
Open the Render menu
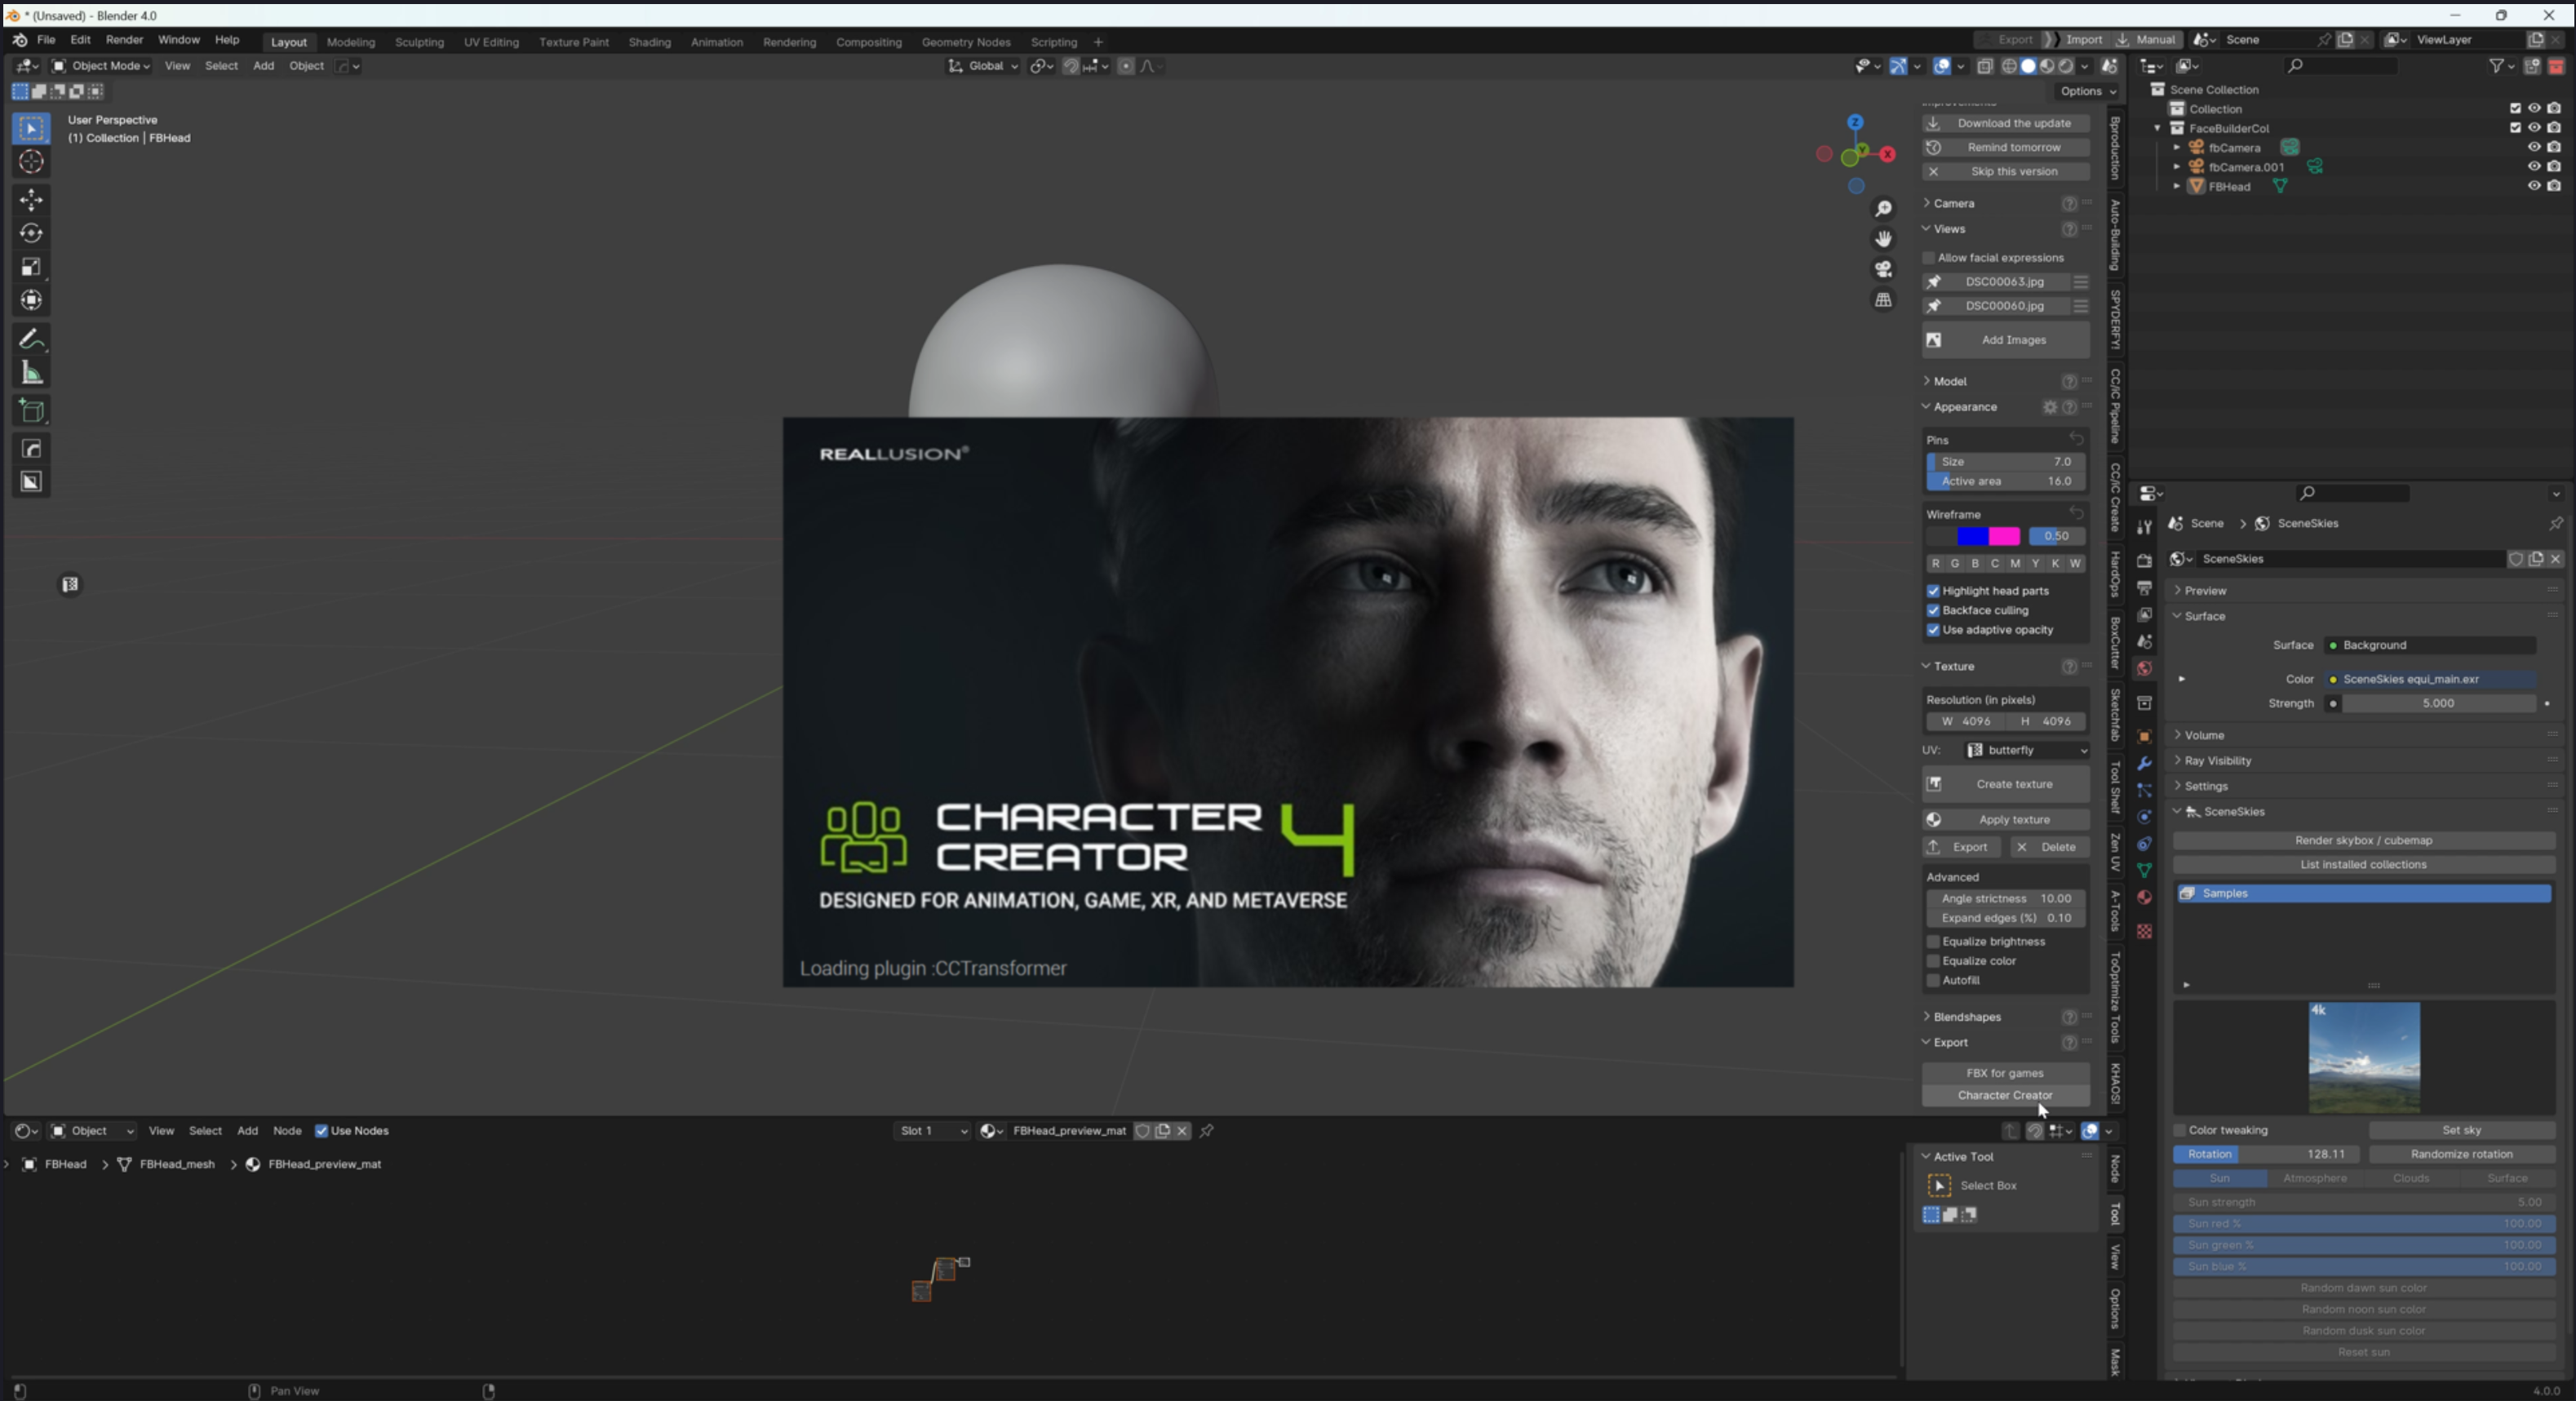tap(124, 40)
